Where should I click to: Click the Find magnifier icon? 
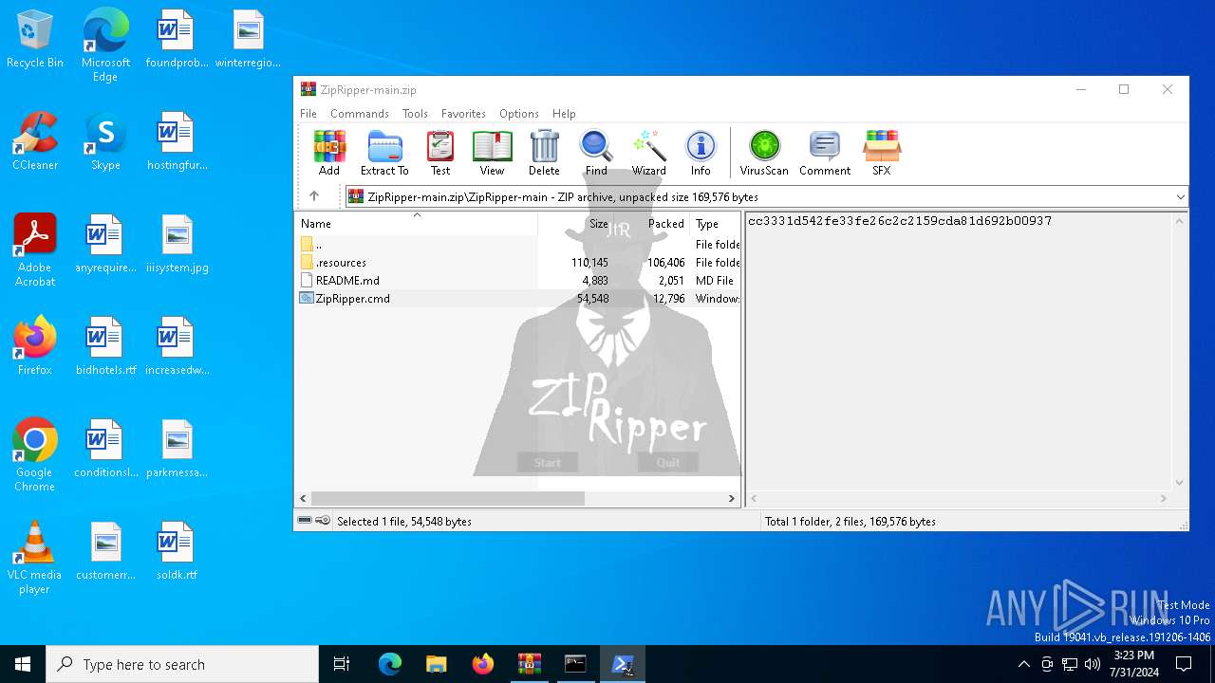point(596,153)
